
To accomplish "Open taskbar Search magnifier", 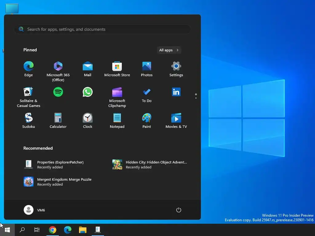I will point(22,230).
